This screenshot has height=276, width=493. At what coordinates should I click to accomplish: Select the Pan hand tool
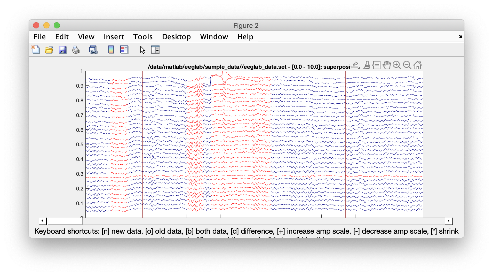coord(387,65)
